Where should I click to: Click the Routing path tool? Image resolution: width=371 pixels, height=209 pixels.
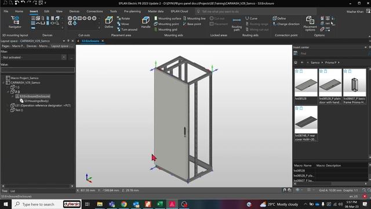[x=237, y=24]
